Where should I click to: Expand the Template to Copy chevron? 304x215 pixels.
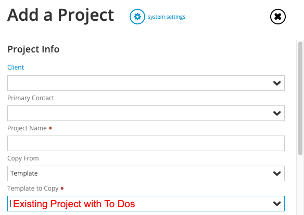277,204
